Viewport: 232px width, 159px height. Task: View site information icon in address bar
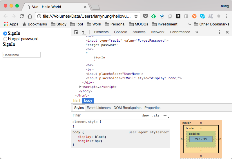pos(39,16)
